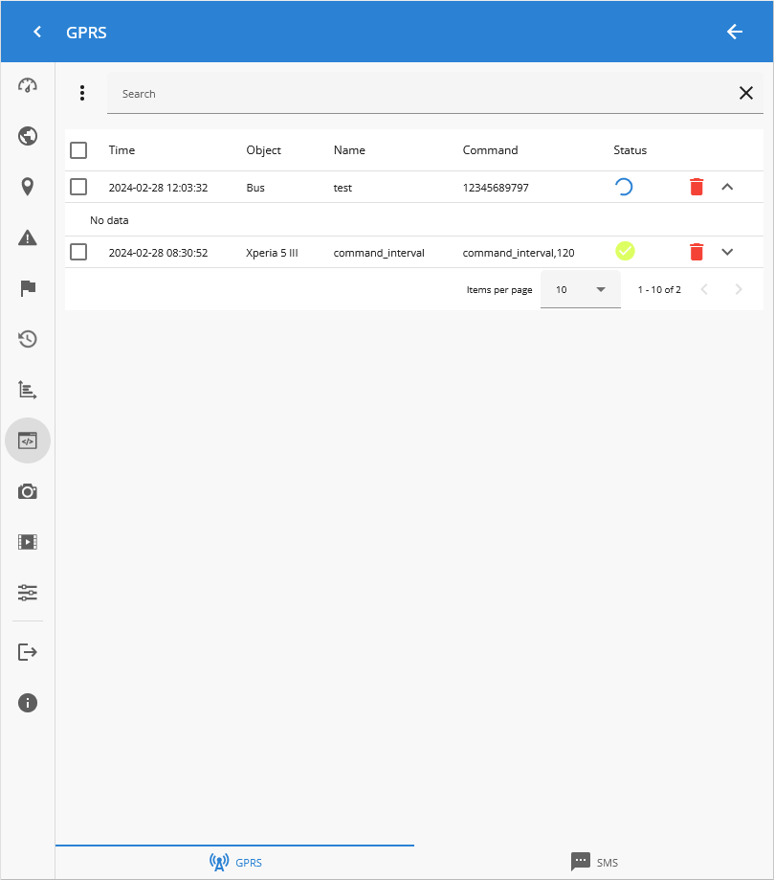Open the camera images icon in sidebar

(x=28, y=491)
